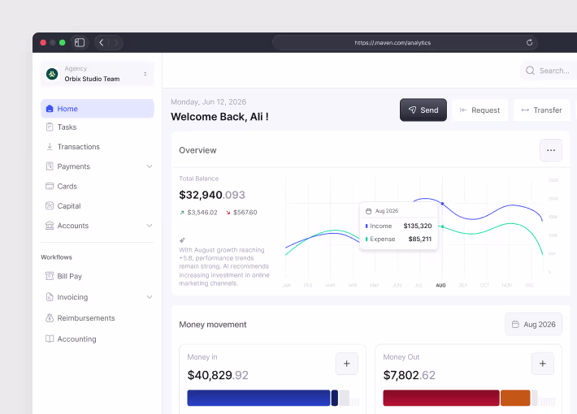
Task: Click the date Monday, Jun 12, 2026
Action: [209, 101]
